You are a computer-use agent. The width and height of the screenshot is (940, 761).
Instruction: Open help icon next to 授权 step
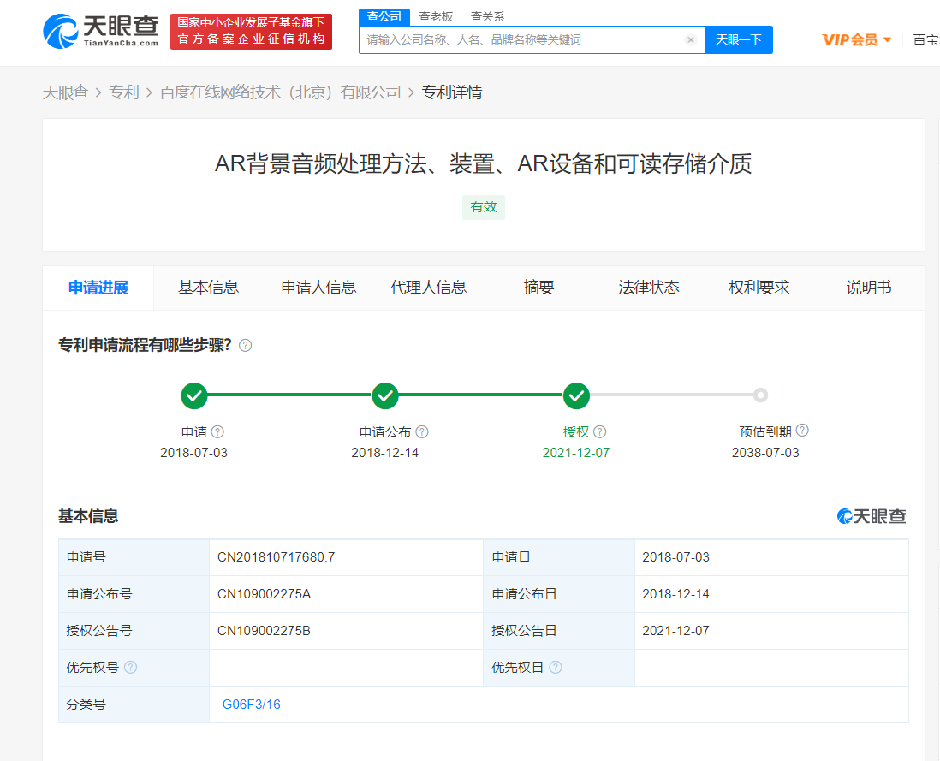point(599,432)
